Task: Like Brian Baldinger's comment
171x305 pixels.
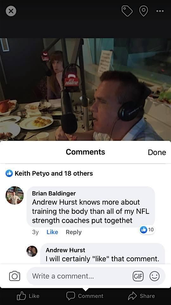Action: click(x=52, y=232)
